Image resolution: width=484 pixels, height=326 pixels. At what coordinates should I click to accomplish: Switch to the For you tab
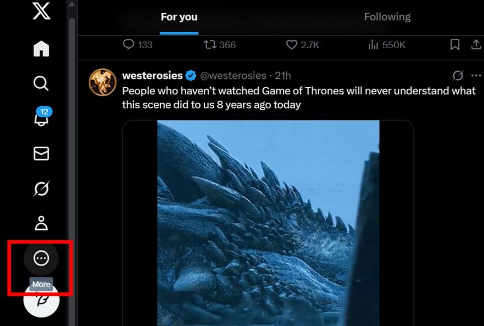[179, 17]
